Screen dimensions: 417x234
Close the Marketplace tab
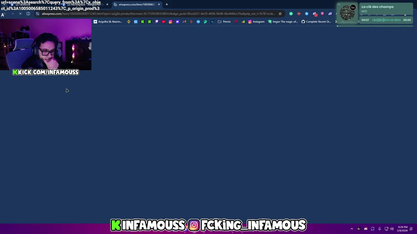click(x=107, y=5)
